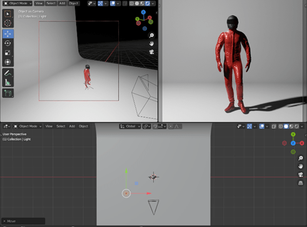Open shading options dropdown in bottom header
Screen dimensions: 307x227
pyautogui.click(x=302, y=126)
